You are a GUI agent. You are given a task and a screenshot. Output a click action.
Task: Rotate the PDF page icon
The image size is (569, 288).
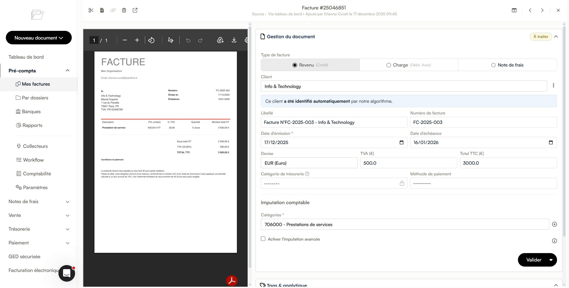pos(151,40)
